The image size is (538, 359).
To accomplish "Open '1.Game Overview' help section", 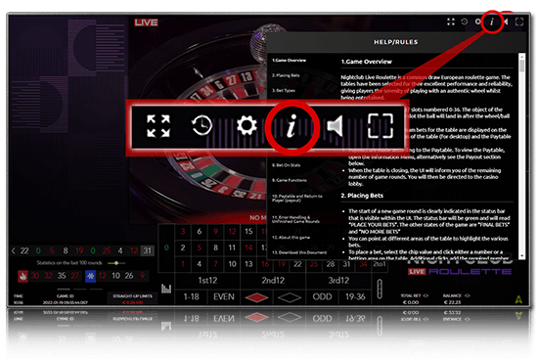I will click(x=290, y=61).
